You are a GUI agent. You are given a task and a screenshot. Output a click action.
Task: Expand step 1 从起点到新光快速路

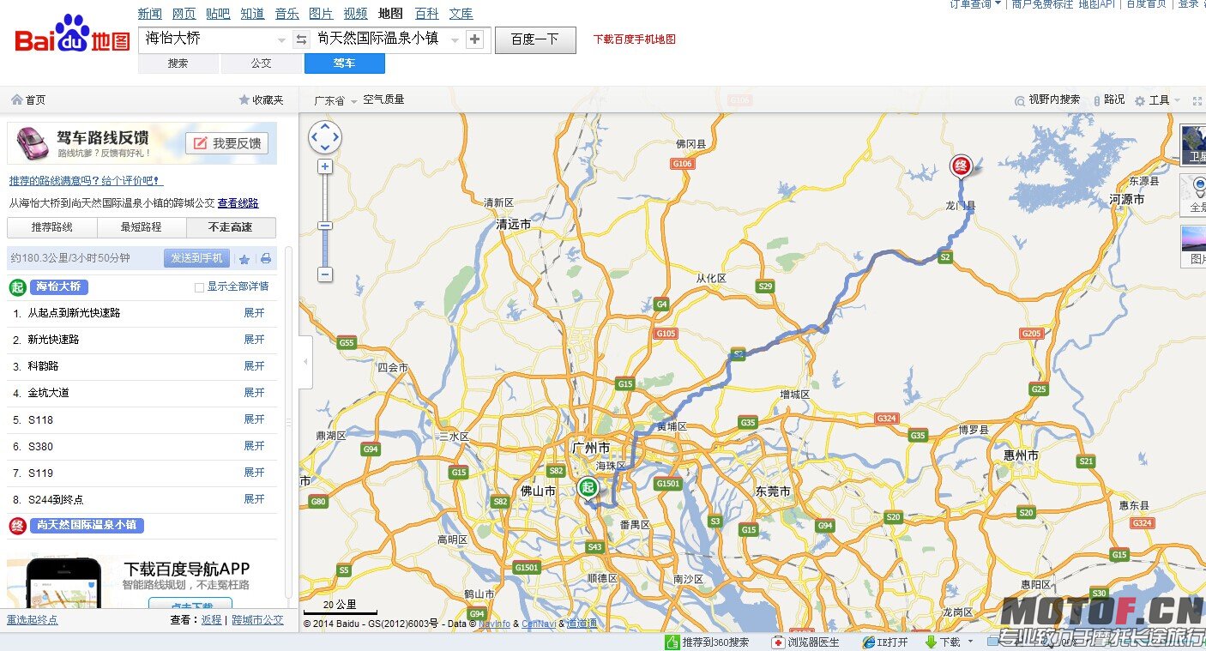[254, 313]
